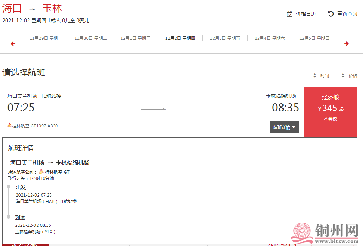Sort flights by 价格 label

tap(353, 76)
